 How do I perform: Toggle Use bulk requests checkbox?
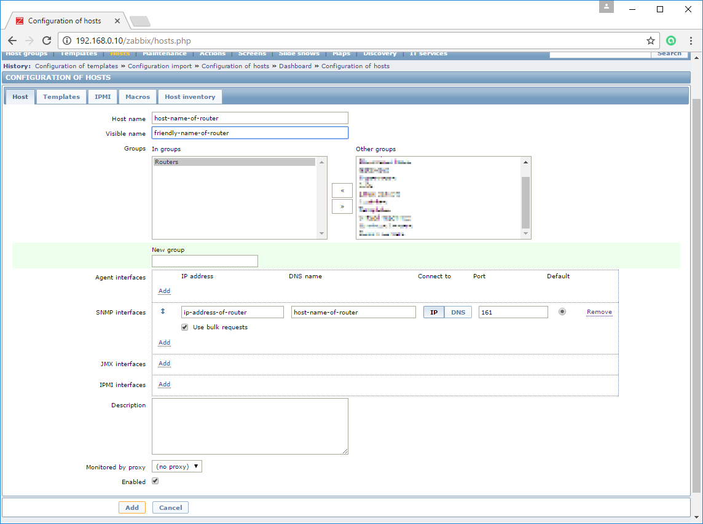[x=185, y=327]
